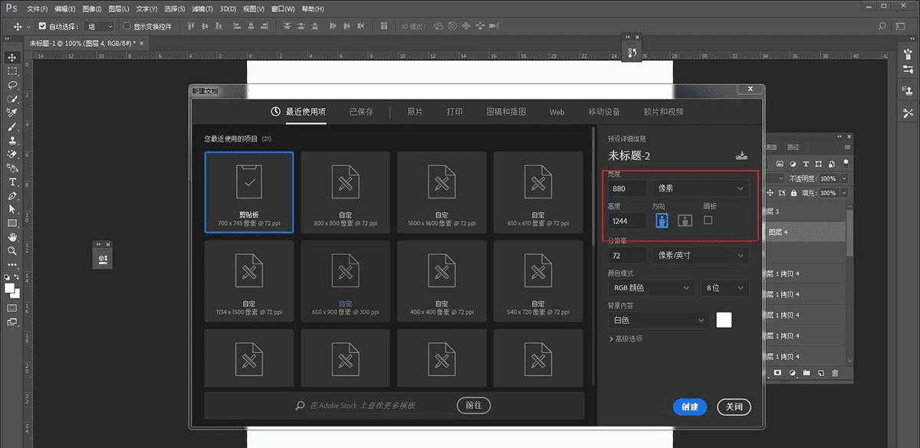
Task: Open Layers panel menu icon
Action: pyautogui.click(x=847, y=146)
